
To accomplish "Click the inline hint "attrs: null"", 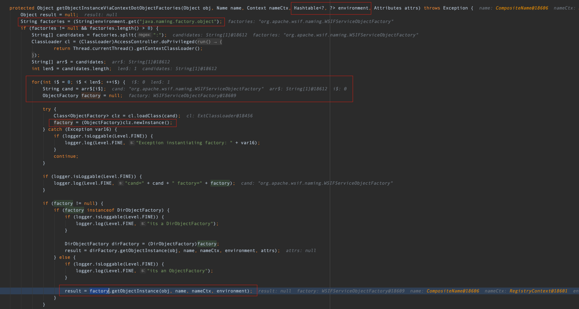I will 301,251.
